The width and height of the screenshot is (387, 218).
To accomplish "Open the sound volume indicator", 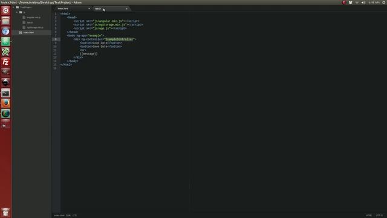I will (363, 2).
